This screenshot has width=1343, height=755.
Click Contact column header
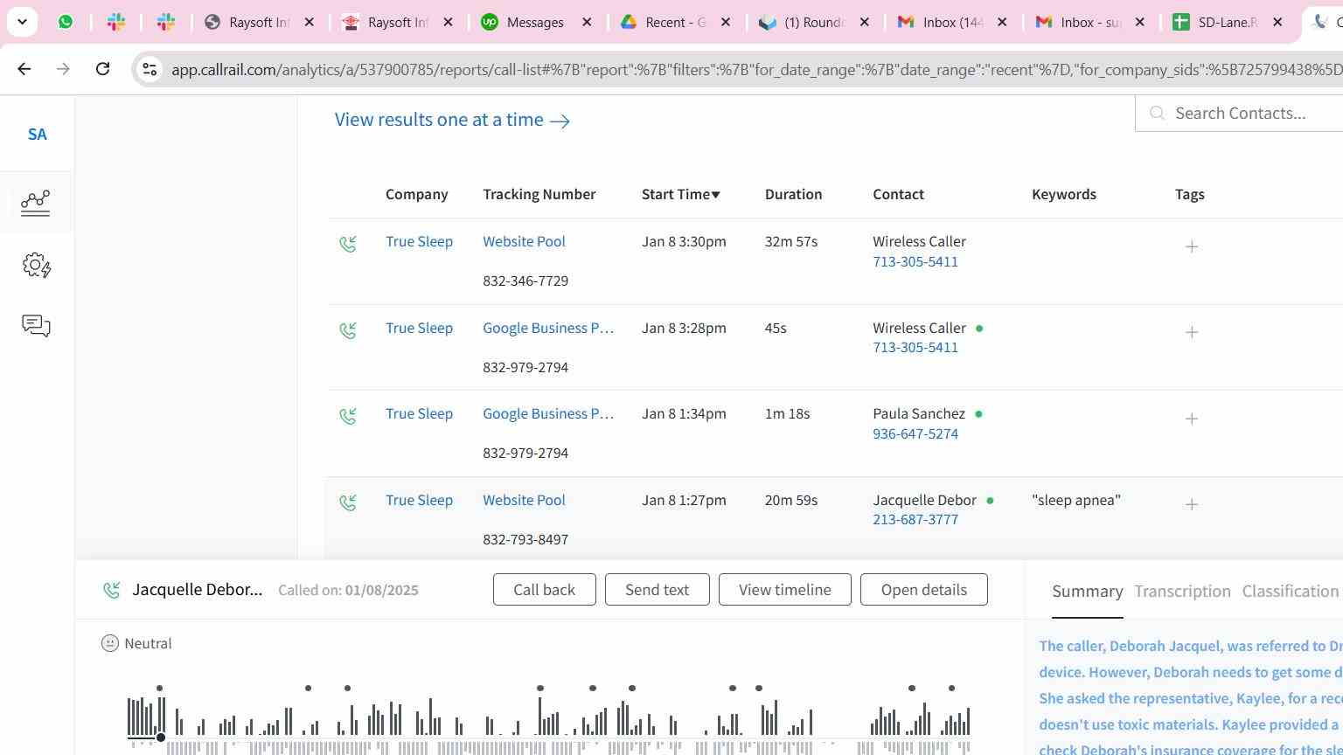click(898, 194)
